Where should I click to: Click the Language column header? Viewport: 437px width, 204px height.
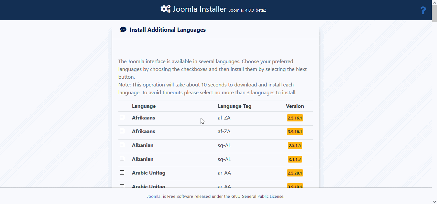(144, 106)
